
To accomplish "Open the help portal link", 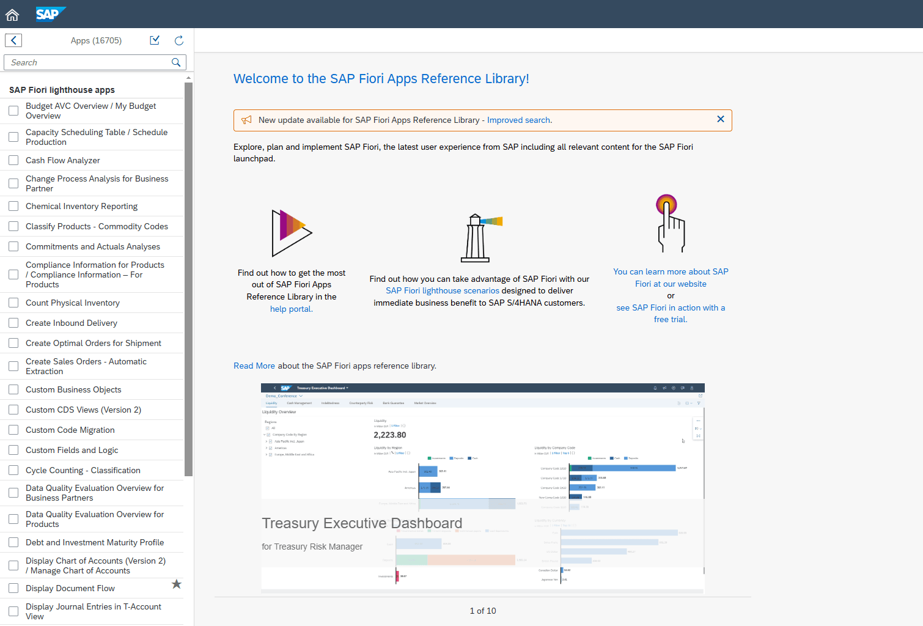I will click(x=292, y=309).
